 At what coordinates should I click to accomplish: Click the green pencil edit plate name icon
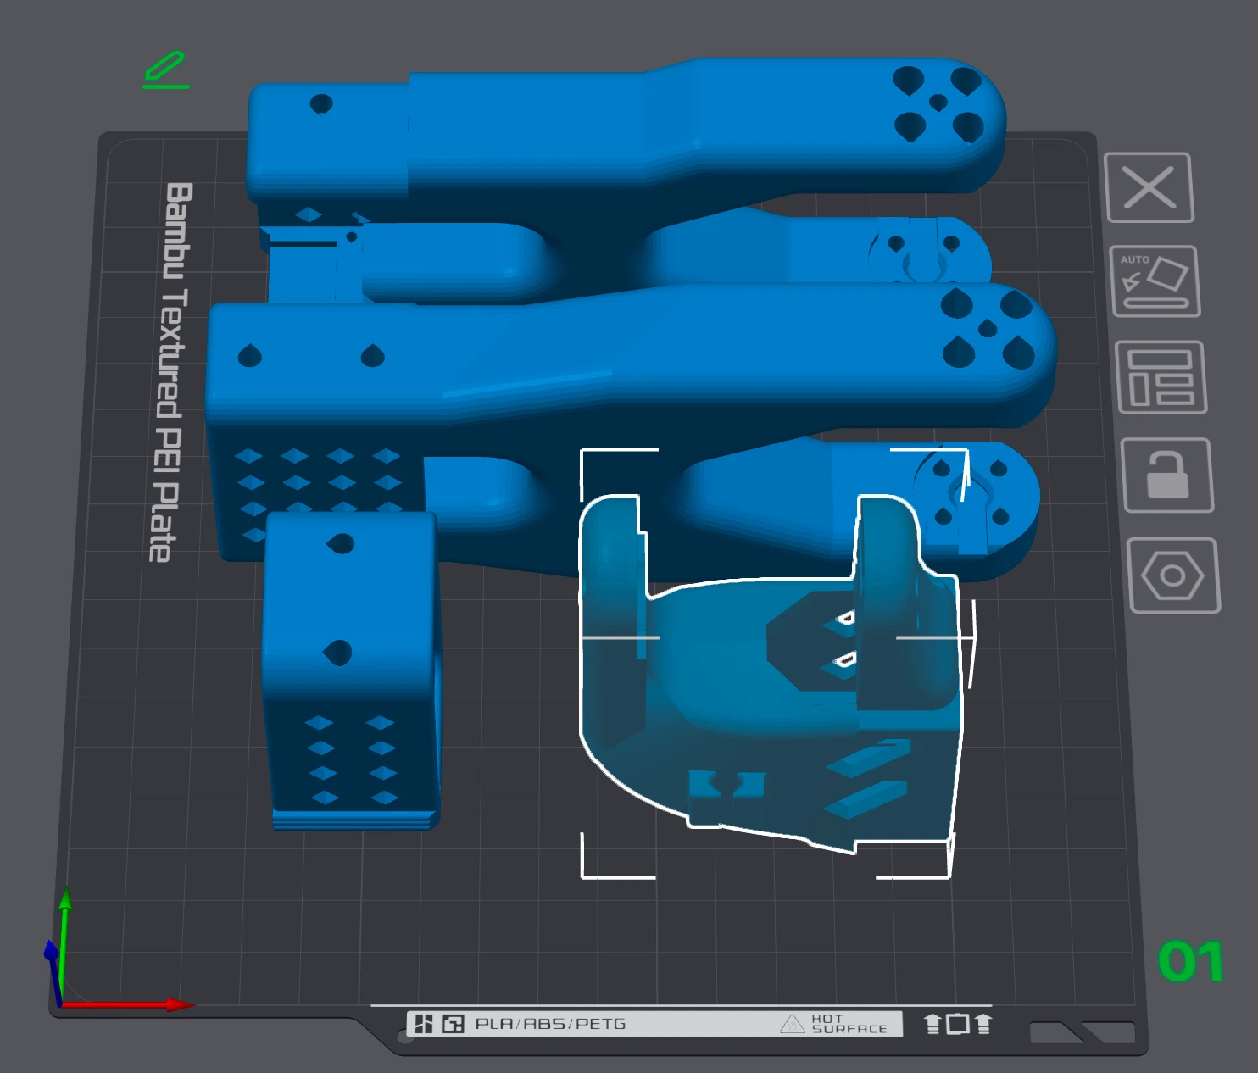coord(166,70)
